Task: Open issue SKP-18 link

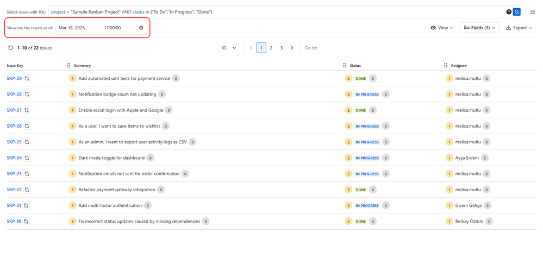Action: 14,222
